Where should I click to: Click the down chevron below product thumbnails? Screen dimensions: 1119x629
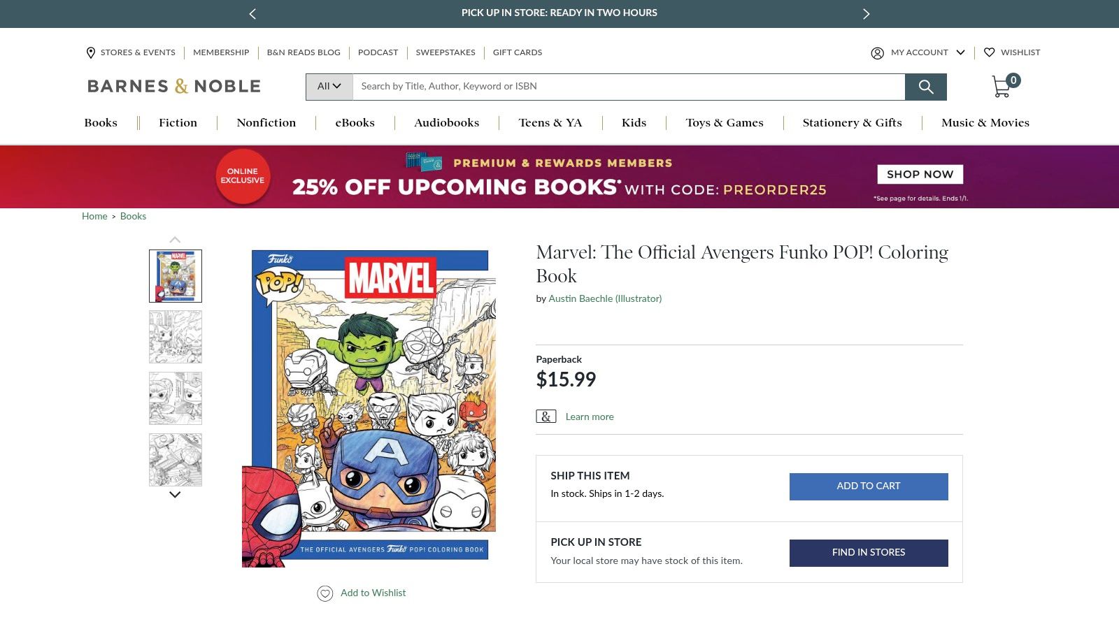175,494
